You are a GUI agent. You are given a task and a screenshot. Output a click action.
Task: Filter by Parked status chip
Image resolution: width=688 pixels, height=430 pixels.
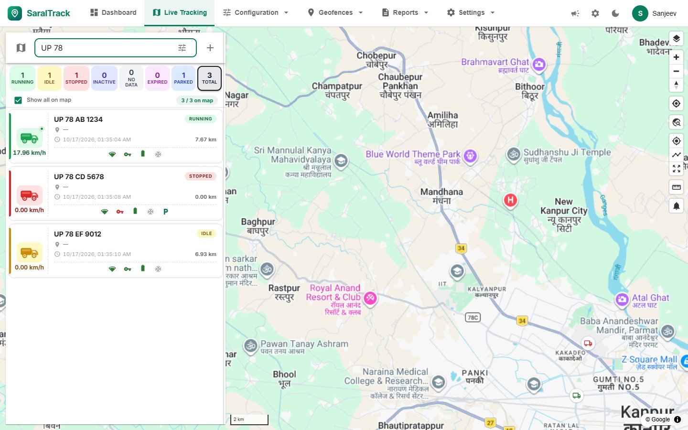point(183,78)
